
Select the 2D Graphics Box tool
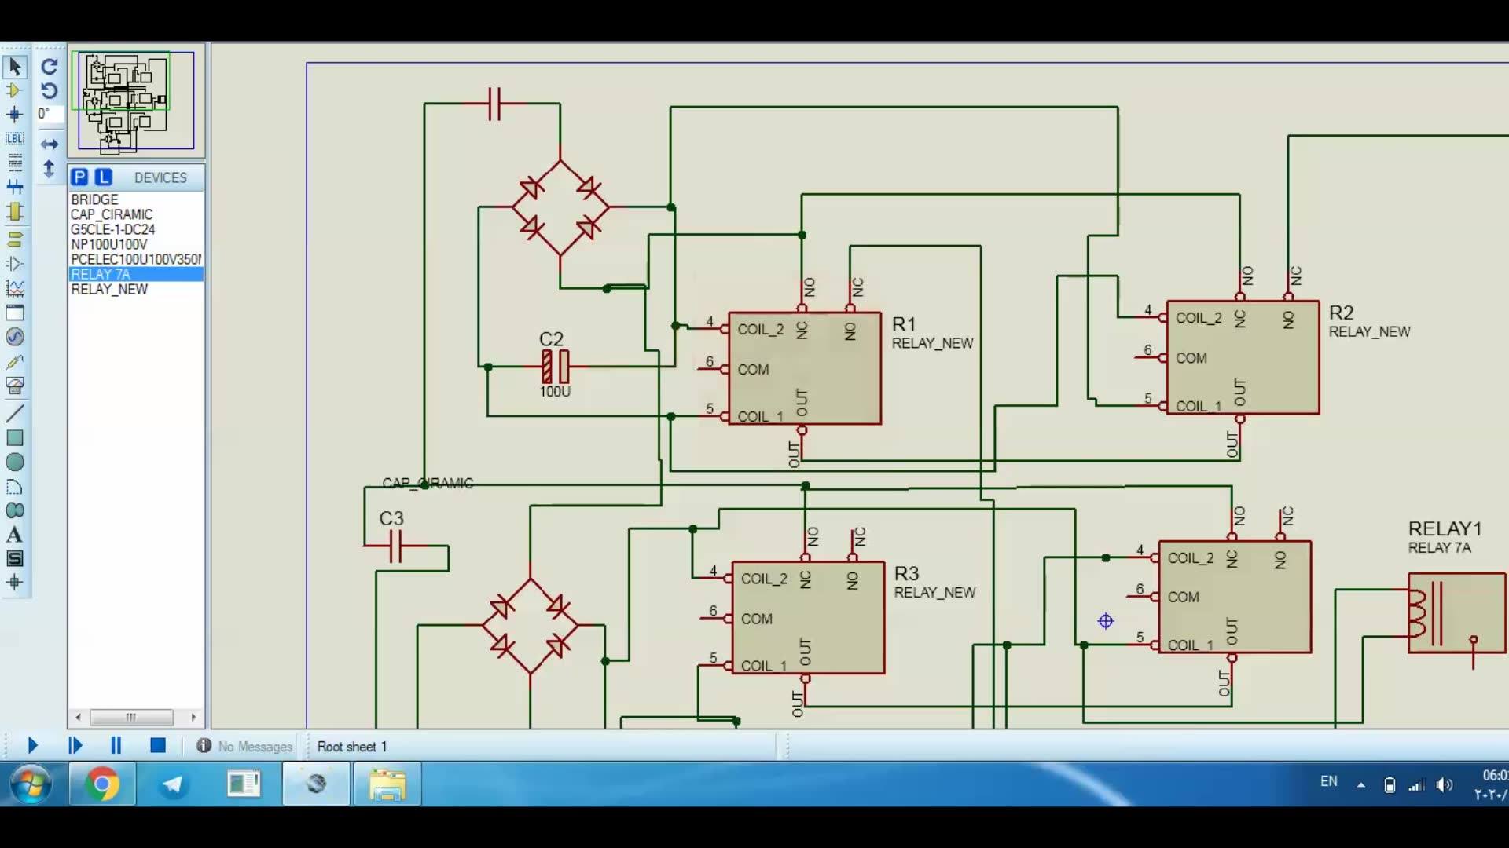point(14,437)
